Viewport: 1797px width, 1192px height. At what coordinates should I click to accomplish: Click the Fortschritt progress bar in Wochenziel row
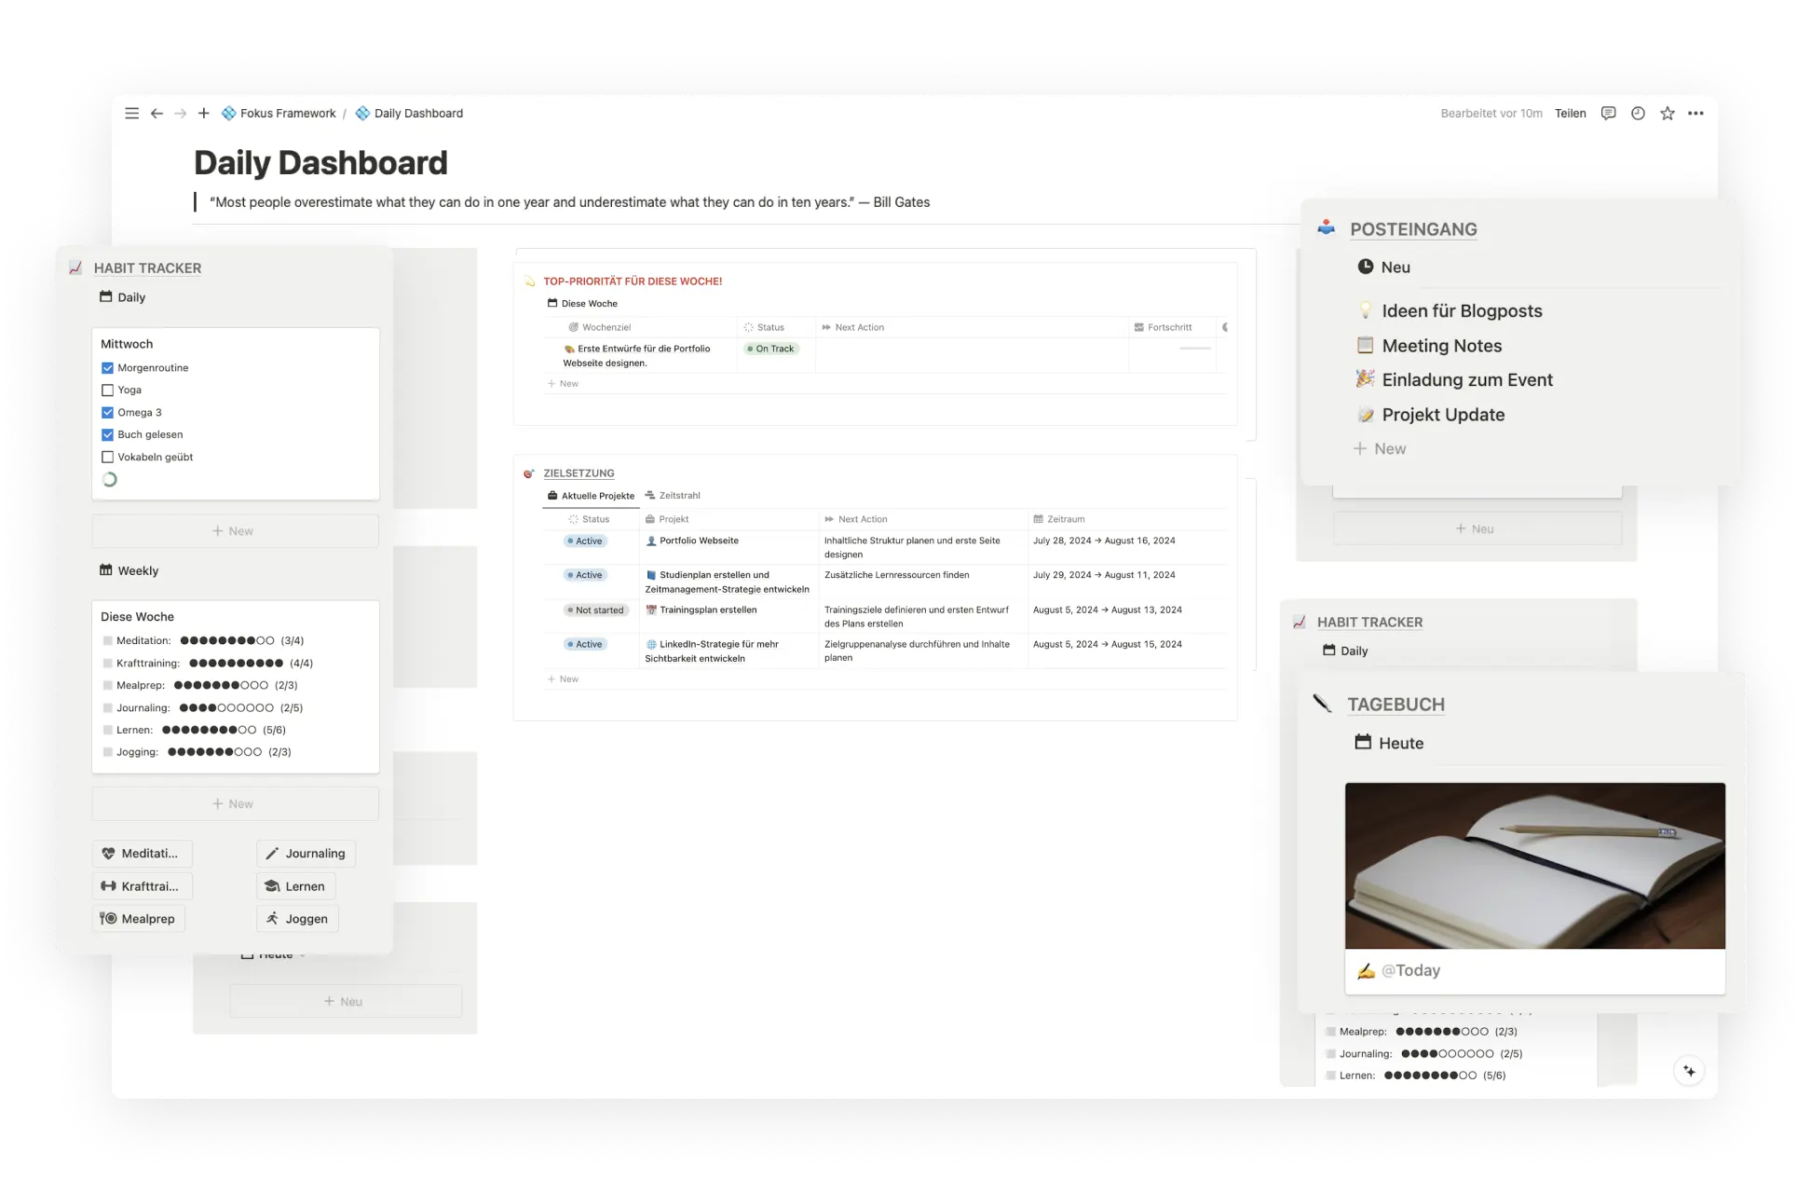point(1194,349)
